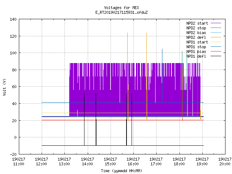The width and height of the screenshot is (232, 174).
Task: Click the x-axis tick label 11:00
Action: pyautogui.click(x=18, y=164)
